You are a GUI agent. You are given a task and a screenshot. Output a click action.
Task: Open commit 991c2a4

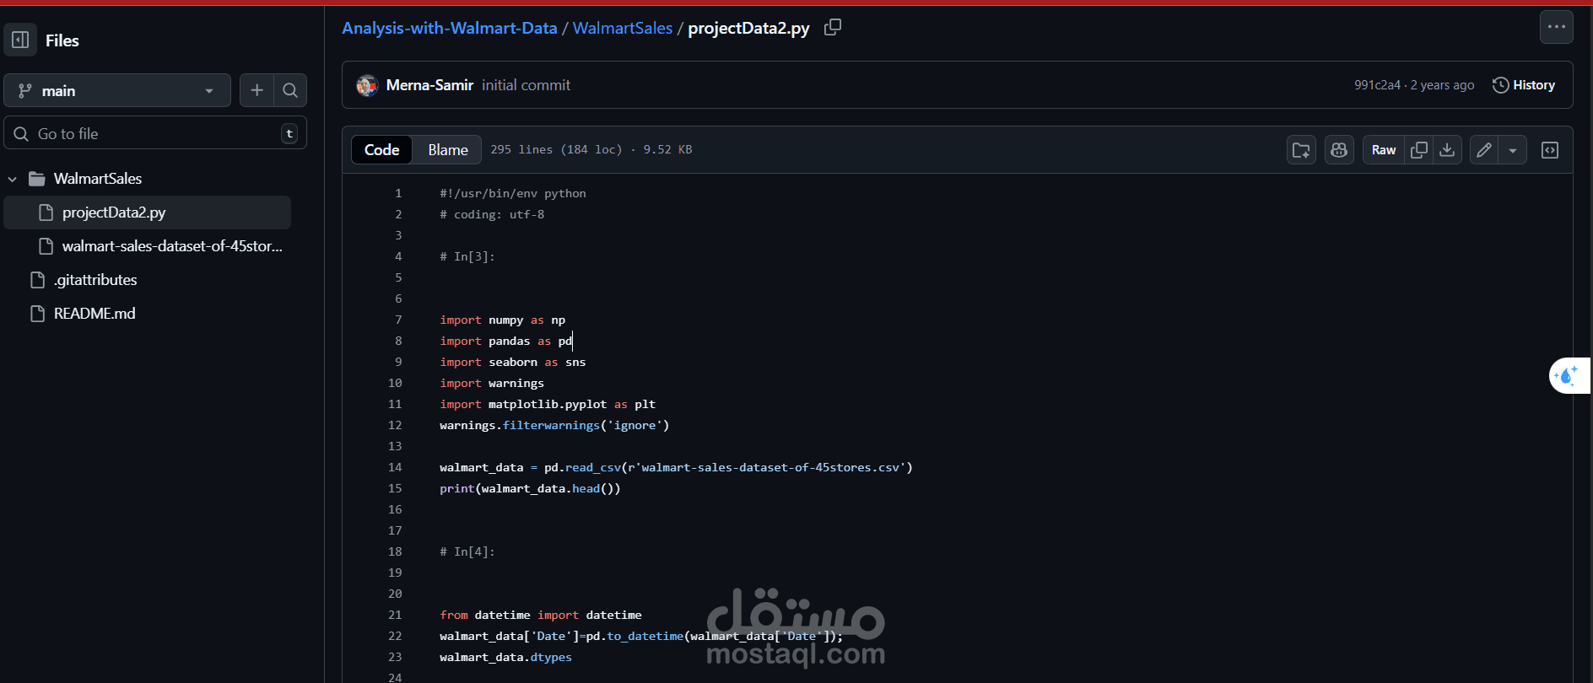[x=1377, y=85]
